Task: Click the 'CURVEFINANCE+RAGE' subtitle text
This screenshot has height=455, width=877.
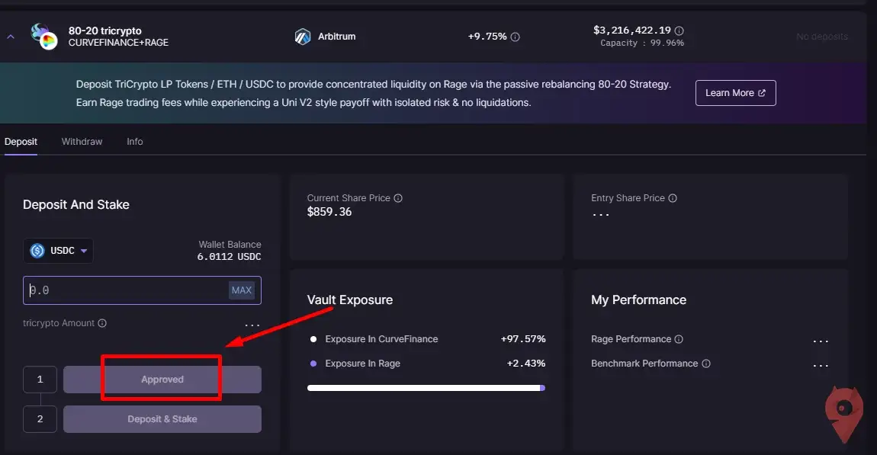Action: point(118,43)
